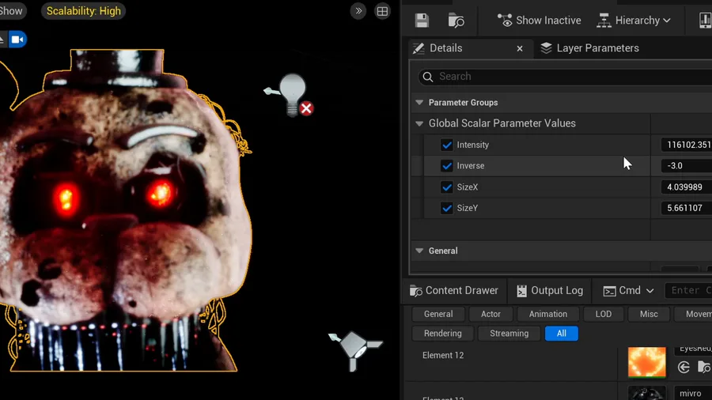Screen dimensions: 712x400
Task: Click the viewport layout grid icon
Action: pyautogui.click(x=382, y=11)
